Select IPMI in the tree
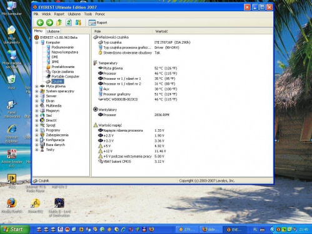The image size is (312, 234). tap(55, 62)
